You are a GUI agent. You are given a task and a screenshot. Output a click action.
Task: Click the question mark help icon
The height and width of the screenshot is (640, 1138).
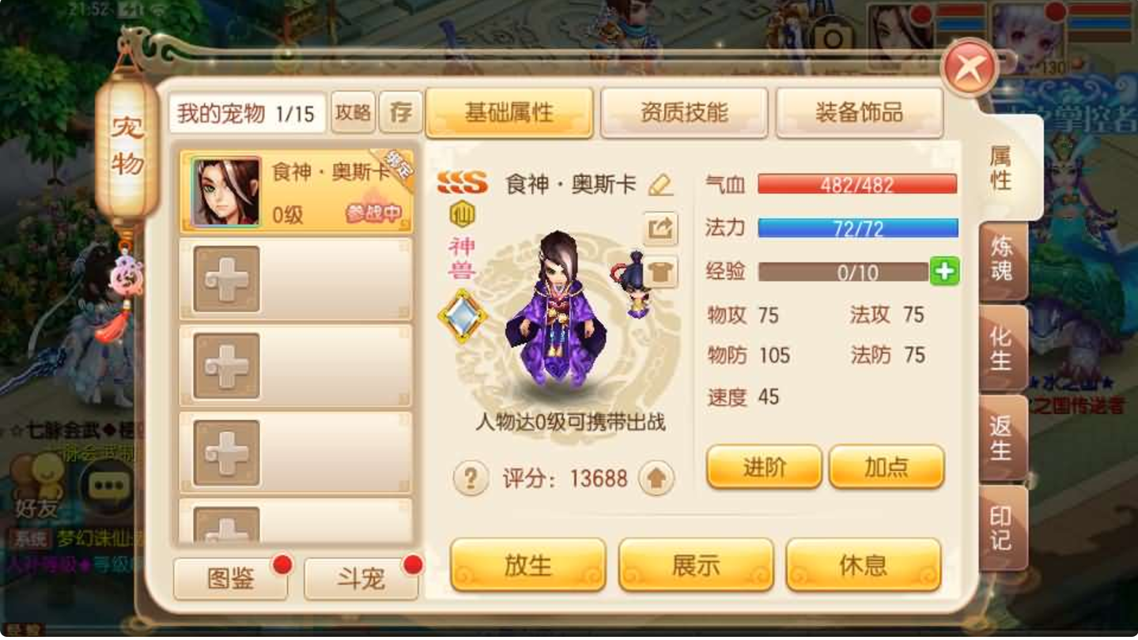pyautogui.click(x=471, y=478)
